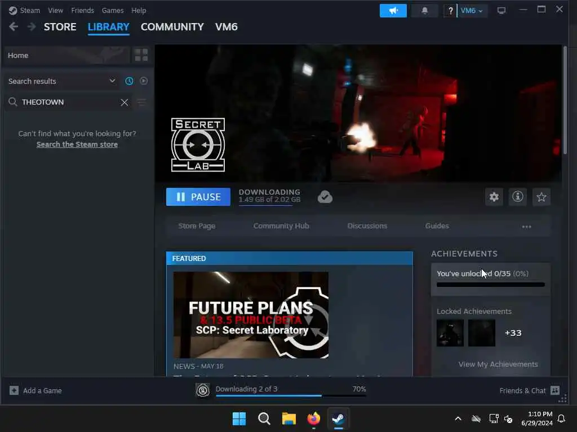577x432 pixels.
Task: Open the Windows notification center bell
Action: [x=562, y=418]
